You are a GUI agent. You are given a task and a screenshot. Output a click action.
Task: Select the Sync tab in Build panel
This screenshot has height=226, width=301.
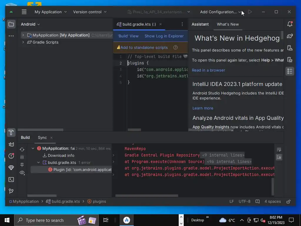[x=42, y=138]
